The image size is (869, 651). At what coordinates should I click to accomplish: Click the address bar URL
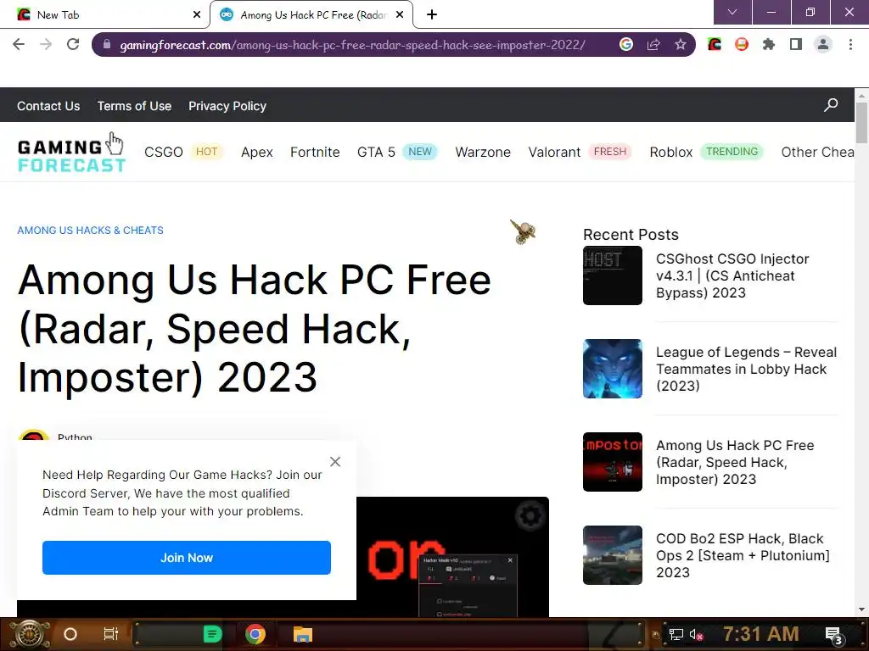pyautogui.click(x=352, y=45)
